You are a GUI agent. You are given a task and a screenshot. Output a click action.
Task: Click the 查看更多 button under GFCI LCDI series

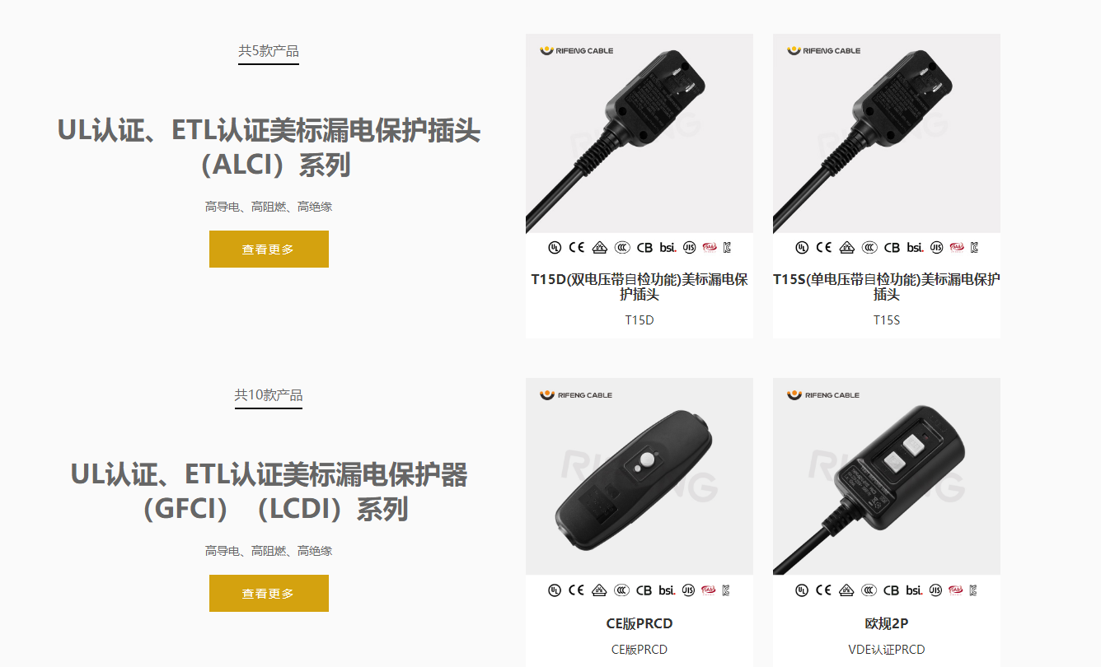269,593
